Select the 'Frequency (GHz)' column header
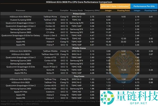This screenshot has height=106, width=158. tap(92, 11)
